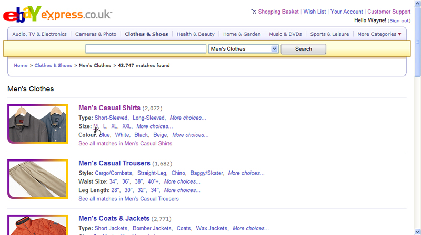
Task: Click the Sign out link
Action: tap(399, 20)
